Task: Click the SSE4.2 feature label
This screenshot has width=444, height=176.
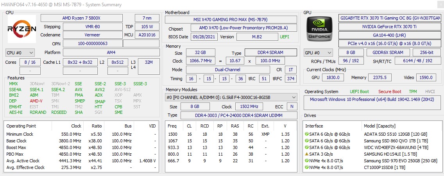Action: pyautogui.click(x=58, y=90)
